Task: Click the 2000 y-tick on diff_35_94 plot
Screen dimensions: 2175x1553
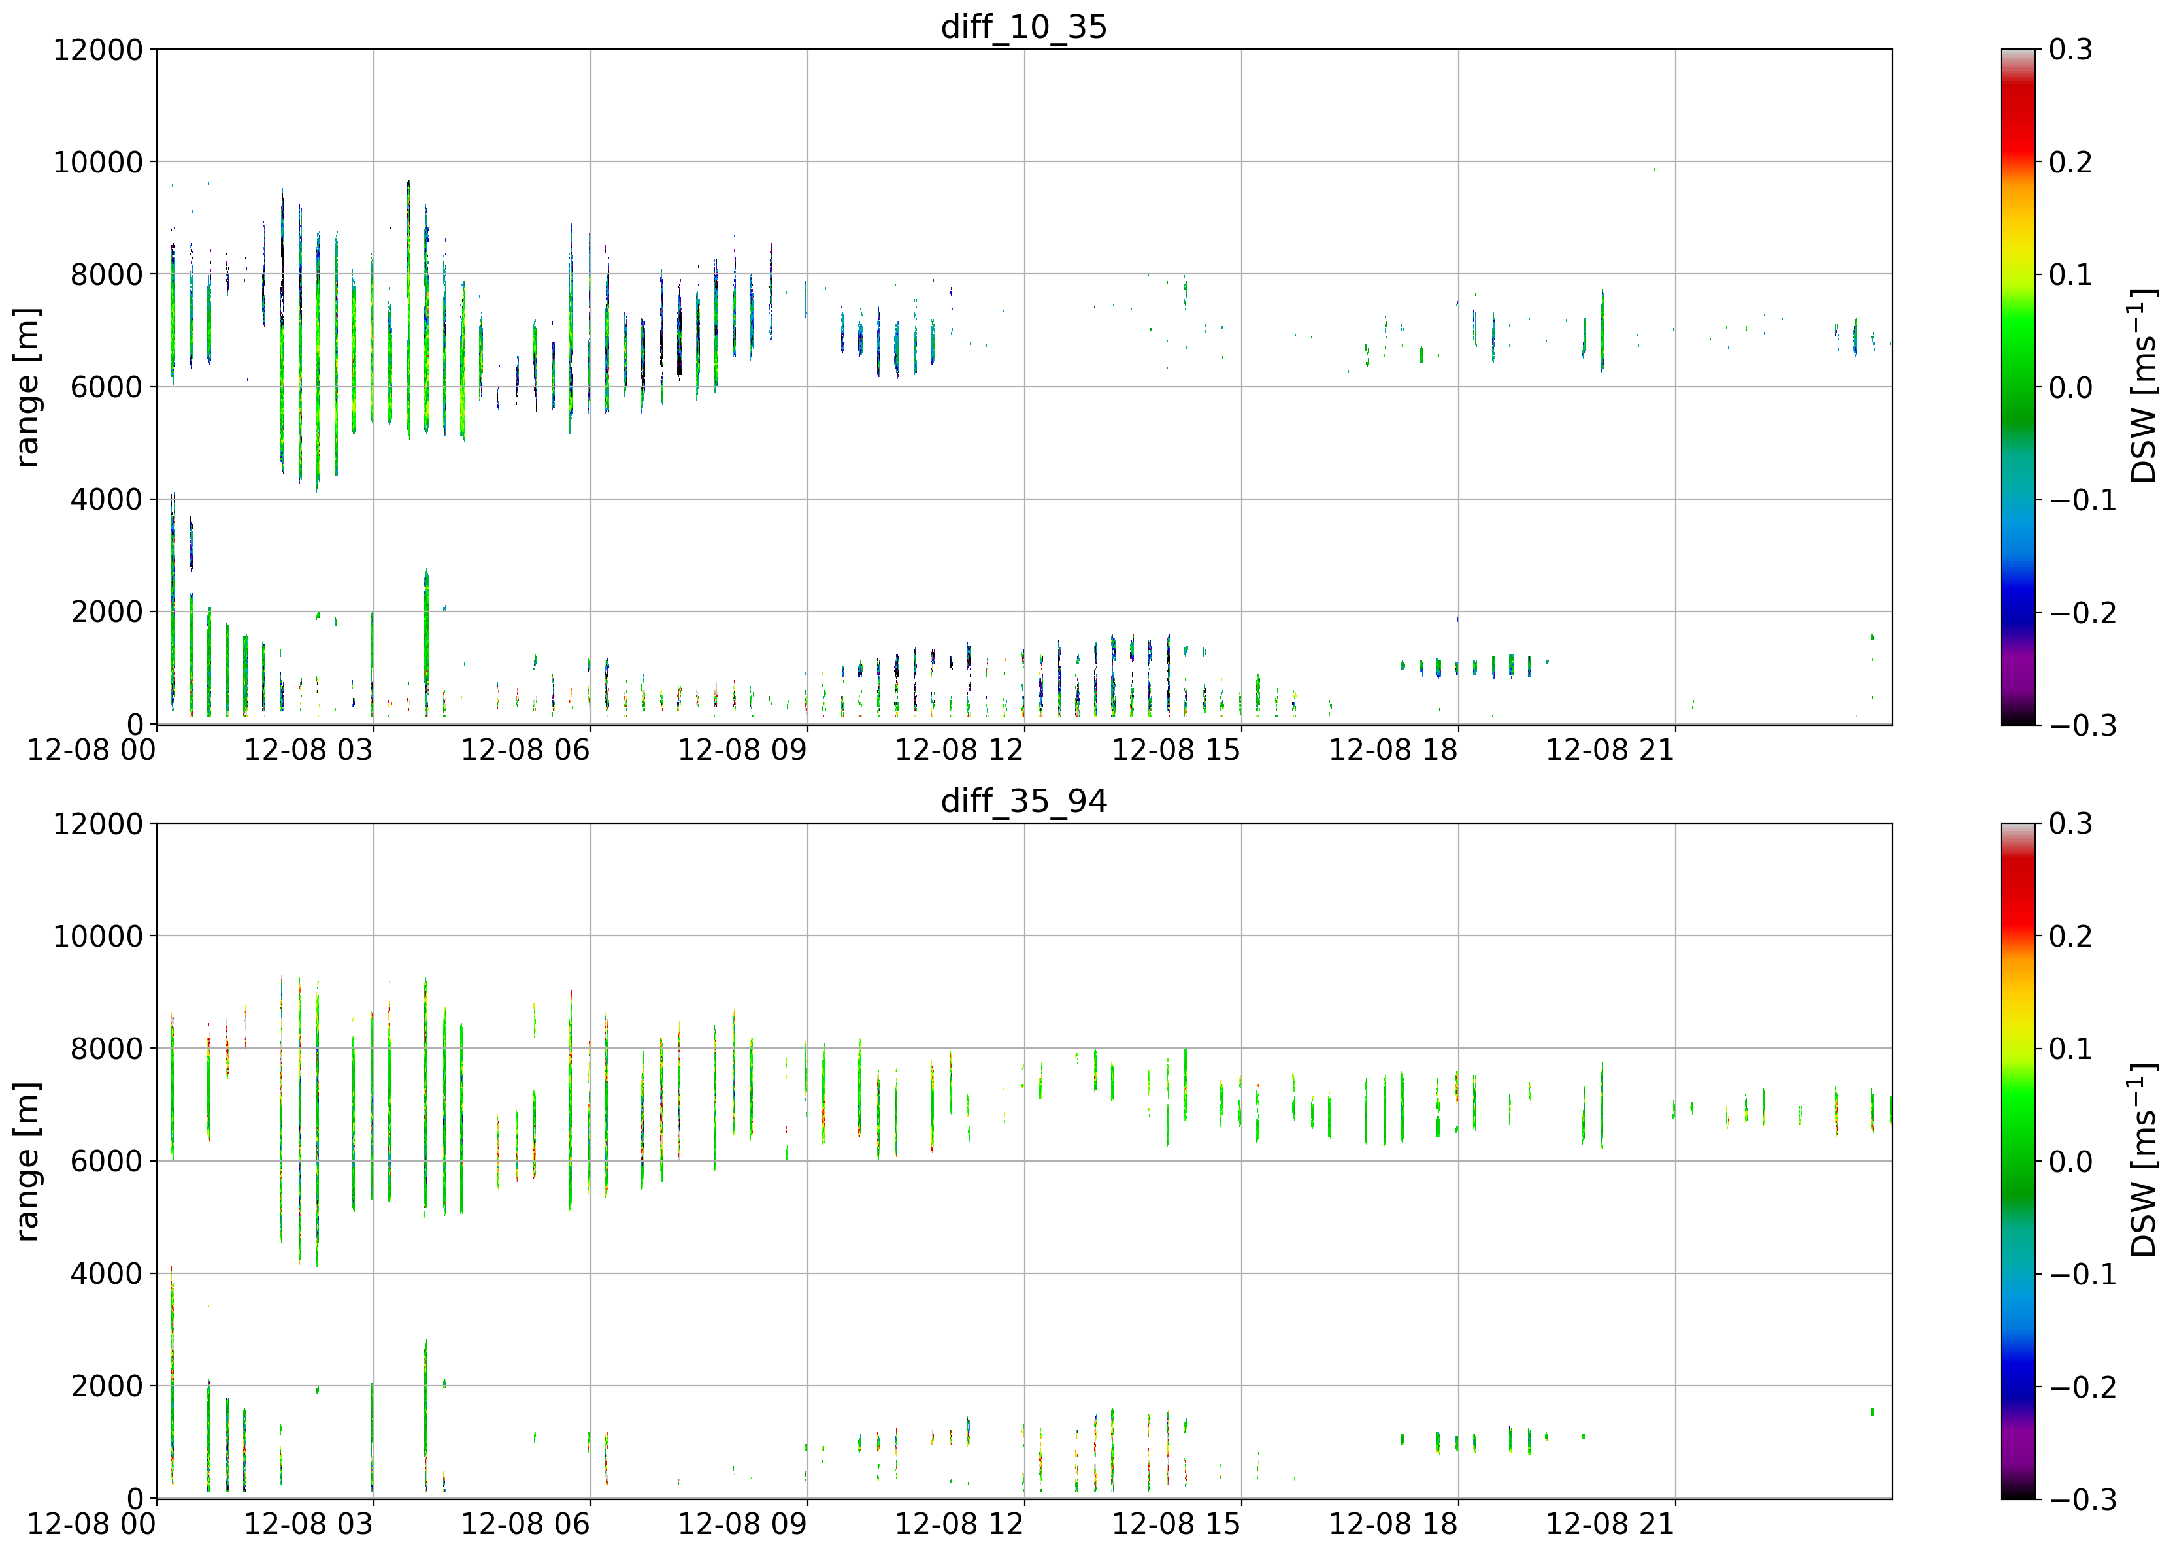Action: tap(107, 1386)
